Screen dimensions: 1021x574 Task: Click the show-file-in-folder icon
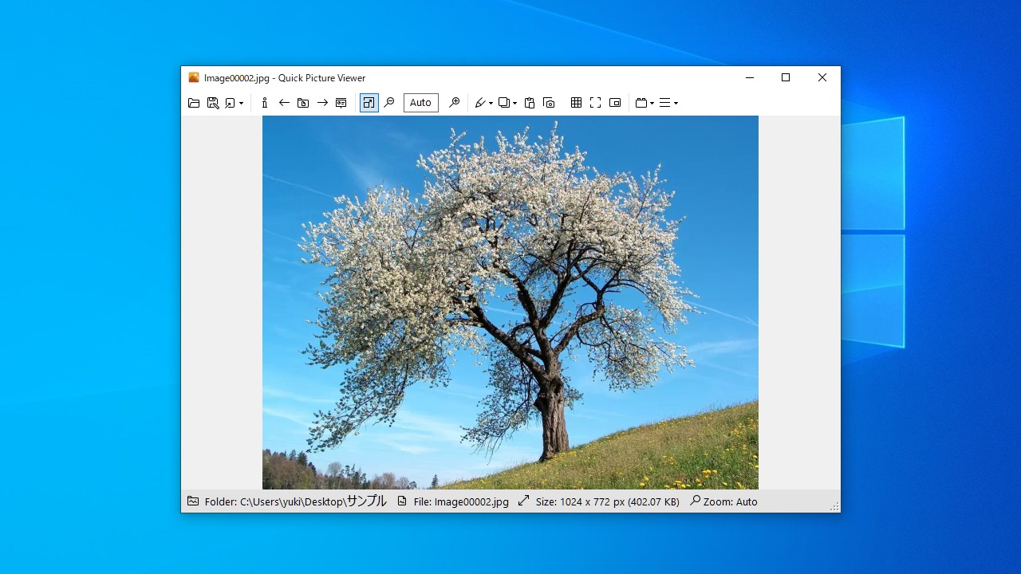pyautogui.click(x=303, y=103)
